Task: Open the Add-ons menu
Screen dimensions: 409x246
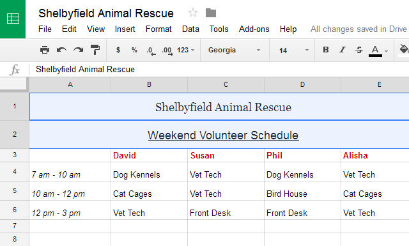Action: [254, 29]
